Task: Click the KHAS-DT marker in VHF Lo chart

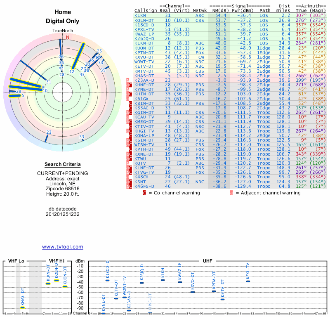Action: point(23,308)
